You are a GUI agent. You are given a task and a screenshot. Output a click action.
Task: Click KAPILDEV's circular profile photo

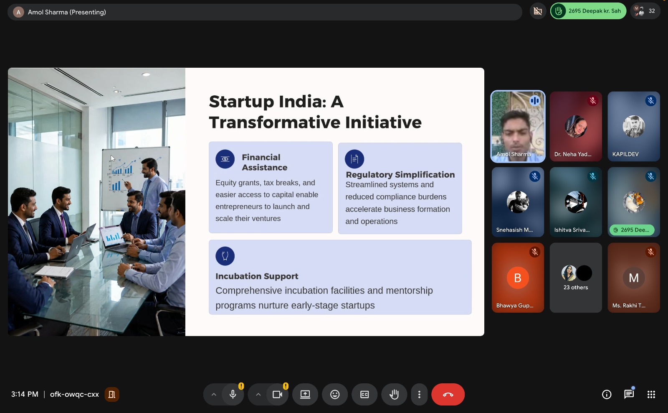pyautogui.click(x=634, y=126)
